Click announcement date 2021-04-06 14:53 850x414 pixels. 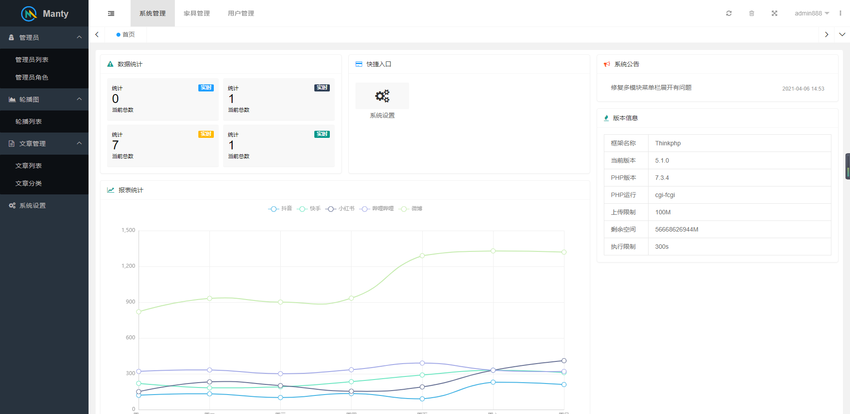tap(803, 89)
